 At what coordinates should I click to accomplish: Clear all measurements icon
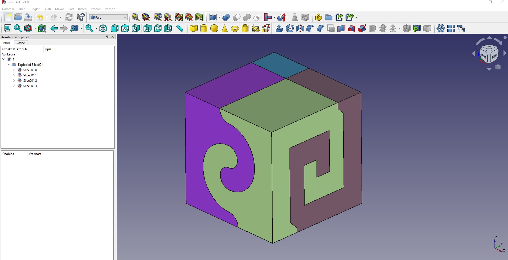[x=168, y=17]
